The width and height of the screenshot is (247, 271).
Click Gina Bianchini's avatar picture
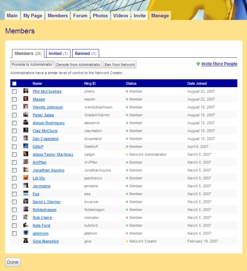26,241
